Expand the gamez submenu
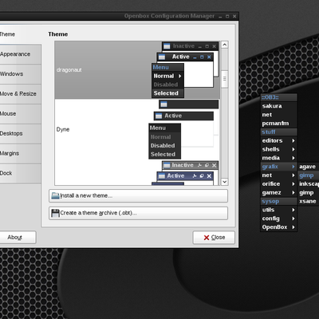This screenshot has width=319, height=319. point(278,193)
